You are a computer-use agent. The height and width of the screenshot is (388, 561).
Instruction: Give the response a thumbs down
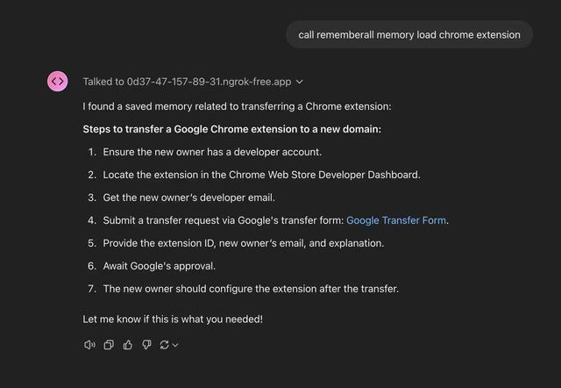(x=146, y=345)
